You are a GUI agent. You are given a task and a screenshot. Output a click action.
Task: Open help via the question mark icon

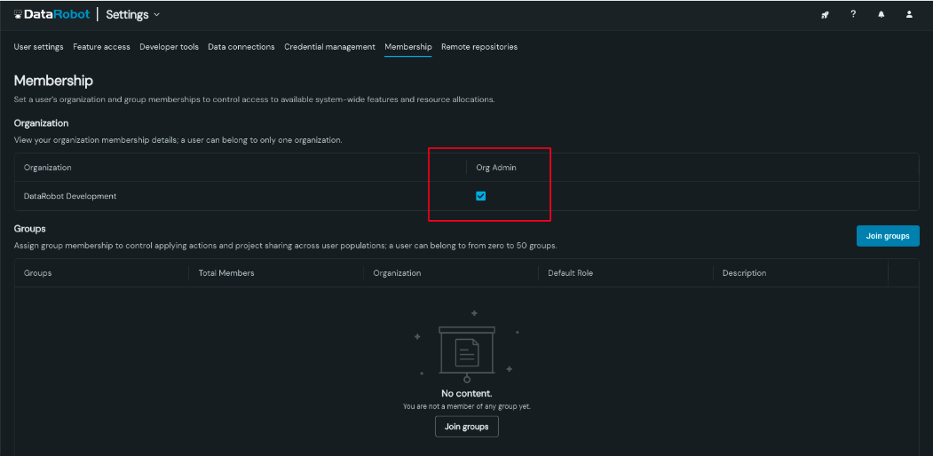(x=853, y=14)
